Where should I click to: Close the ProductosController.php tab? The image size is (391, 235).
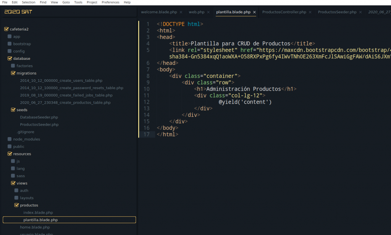click(310, 12)
